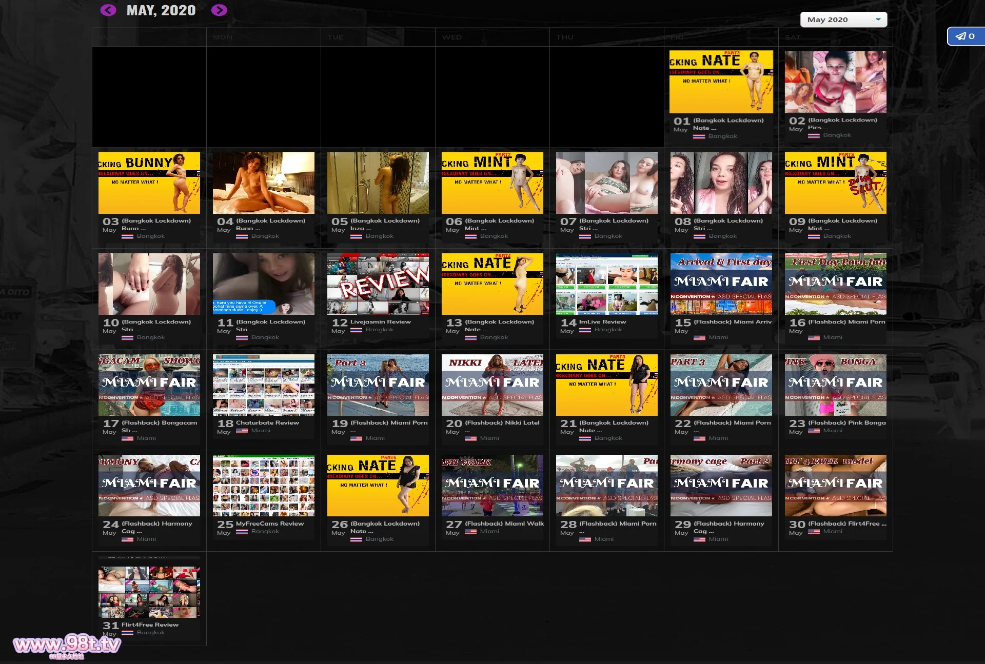Click the US flag on May 15 entry
985x664 pixels.
(699, 337)
